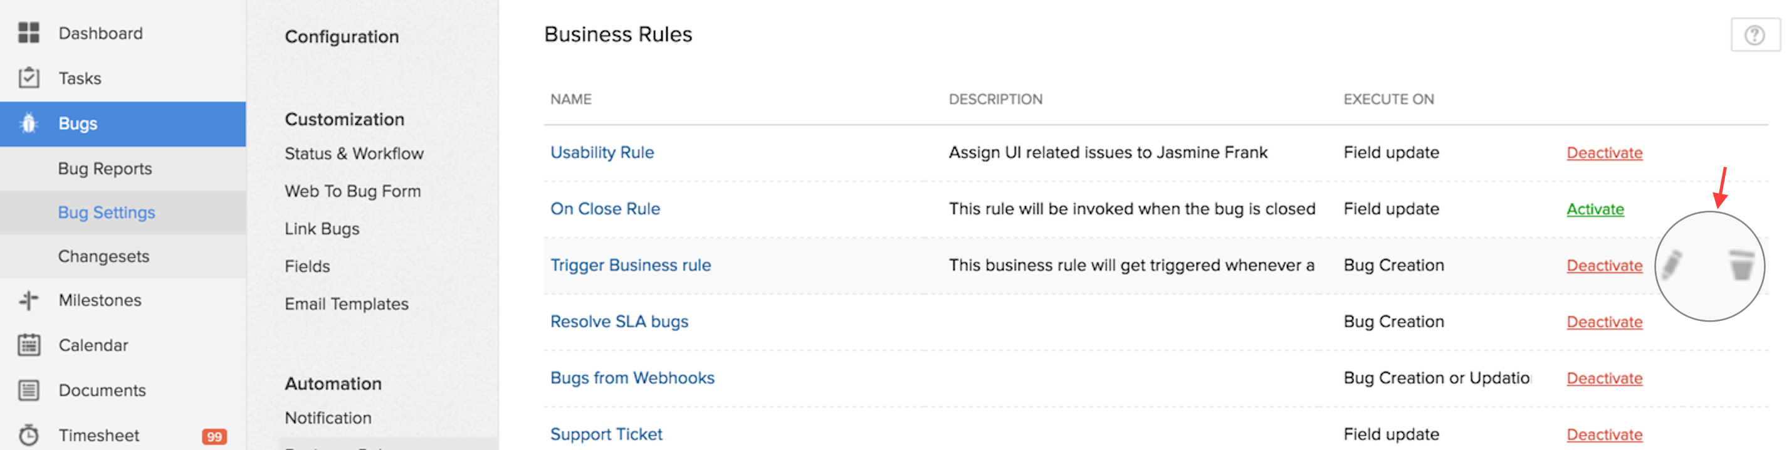Open the Support Ticket rule link
The image size is (1789, 450).
tap(606, 434)
